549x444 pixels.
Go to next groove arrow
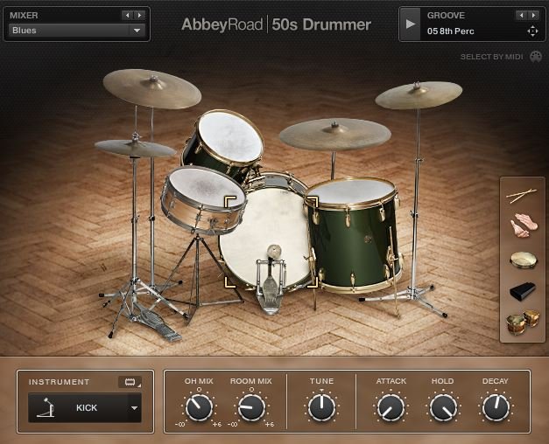point(533,15)
